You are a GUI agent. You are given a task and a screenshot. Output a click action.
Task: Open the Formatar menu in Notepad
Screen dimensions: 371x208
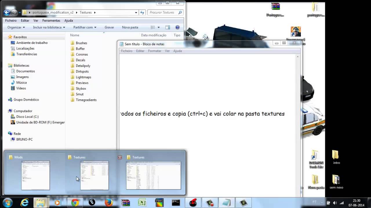[x=154, y=51]
